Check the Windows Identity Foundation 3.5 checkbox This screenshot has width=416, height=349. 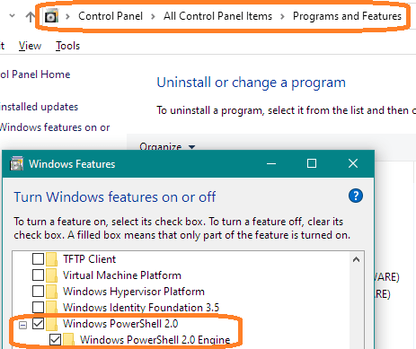point(38,308)
